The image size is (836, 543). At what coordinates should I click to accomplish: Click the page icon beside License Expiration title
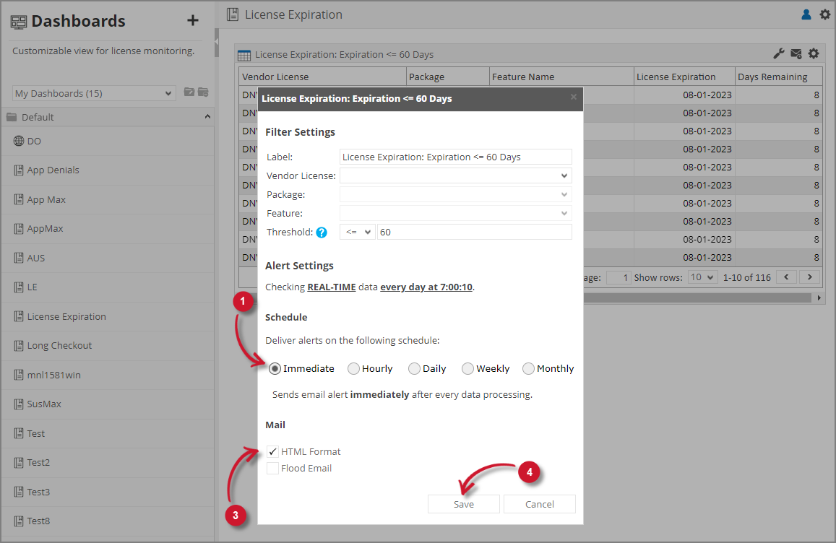pos(233,14)
